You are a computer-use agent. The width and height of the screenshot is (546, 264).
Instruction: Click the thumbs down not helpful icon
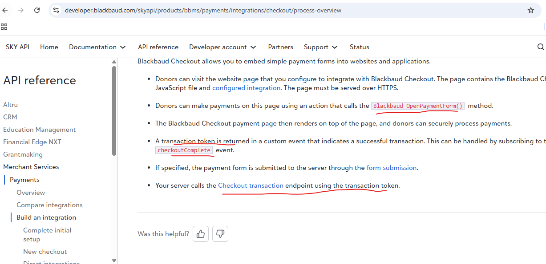point(220,234)
